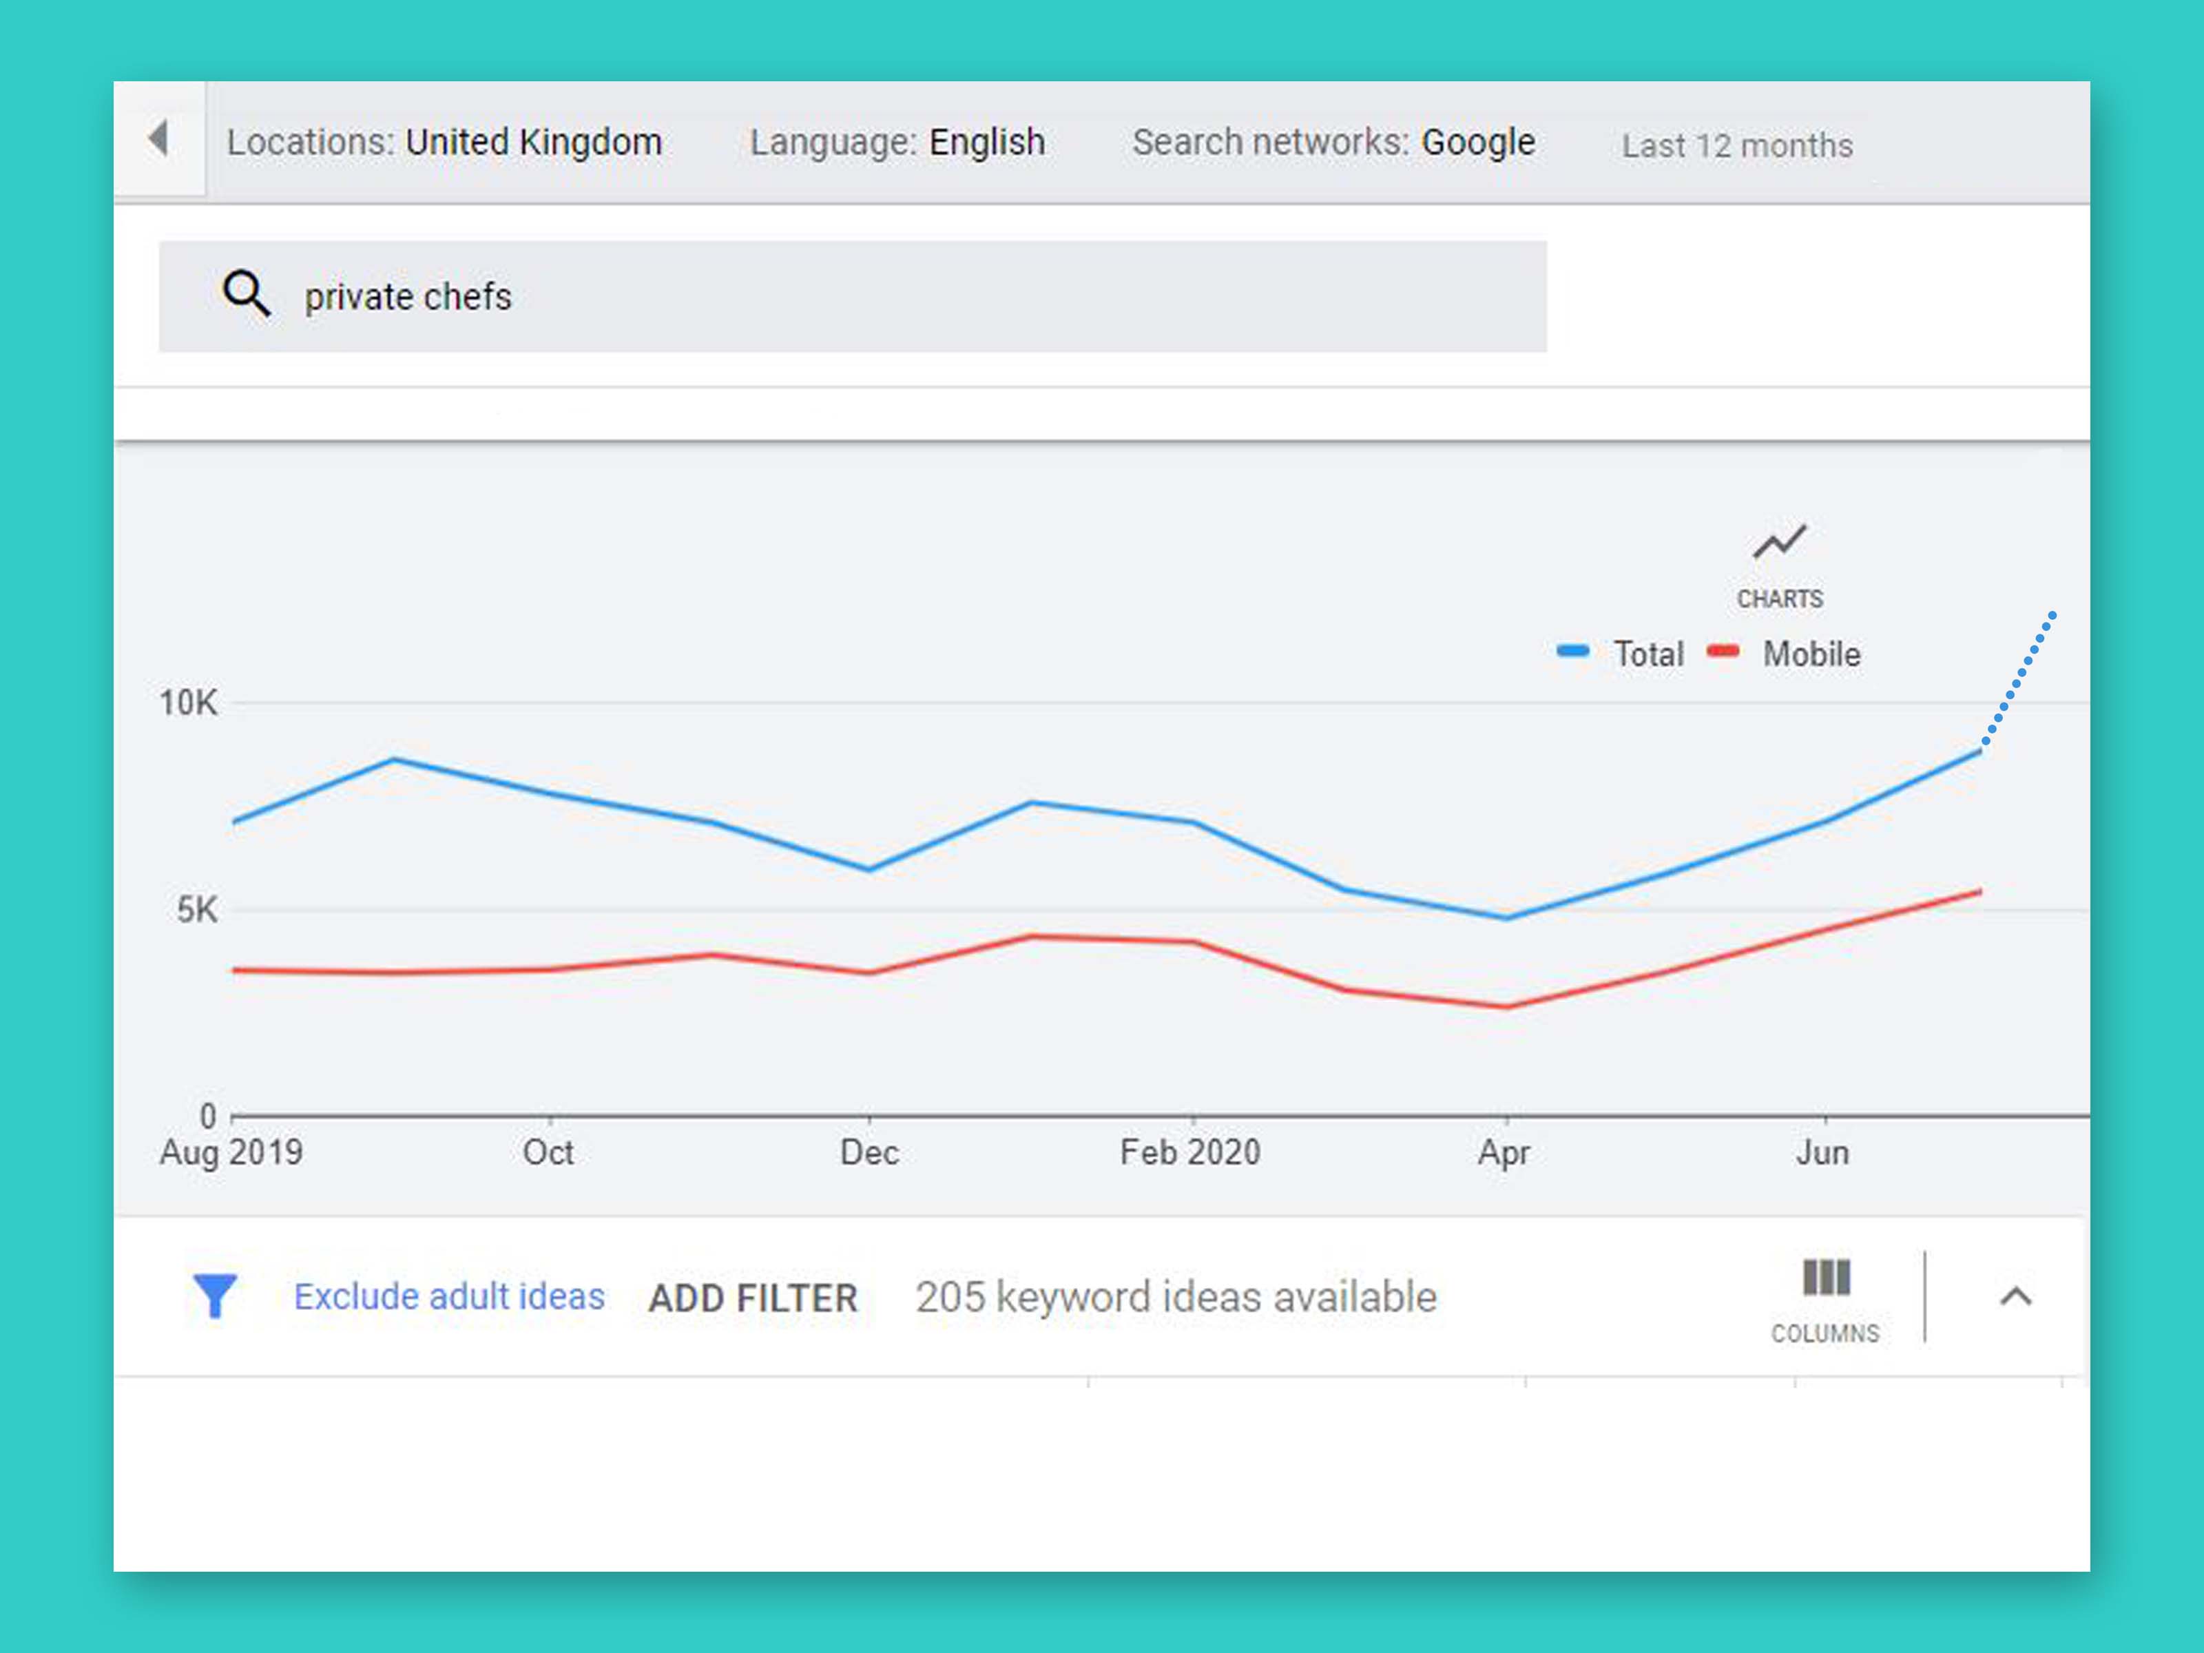Change the Locations: United Kingdom setting
2204x1653 pixels.
(444, 143)
